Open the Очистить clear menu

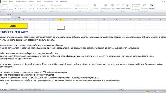(135, 9)
